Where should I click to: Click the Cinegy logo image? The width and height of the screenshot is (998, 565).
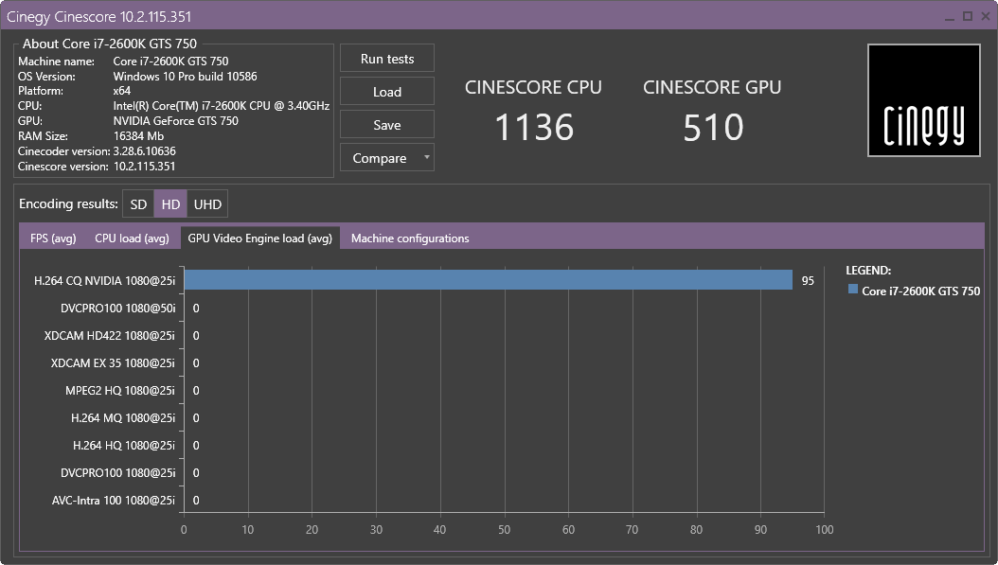(923, 100)
